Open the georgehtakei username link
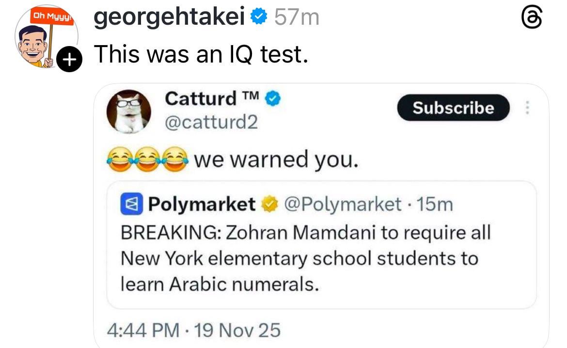 click(169, 18)
